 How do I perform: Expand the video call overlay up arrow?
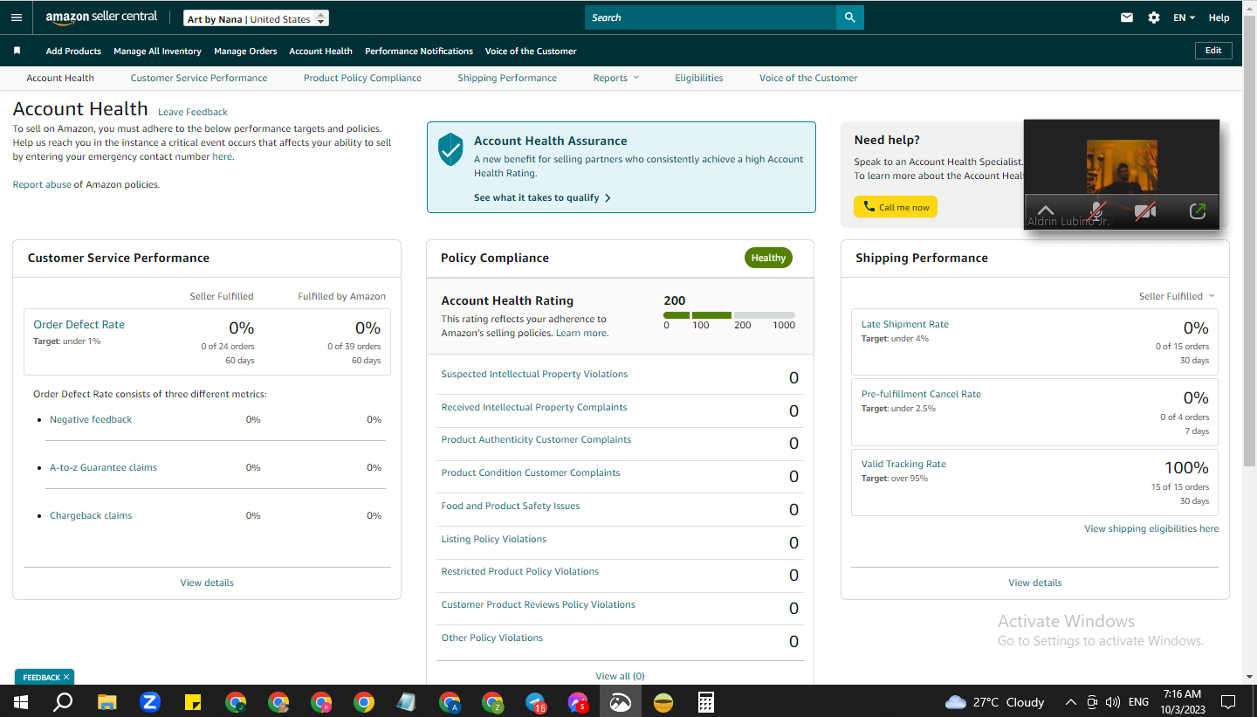coord(1046,211)
